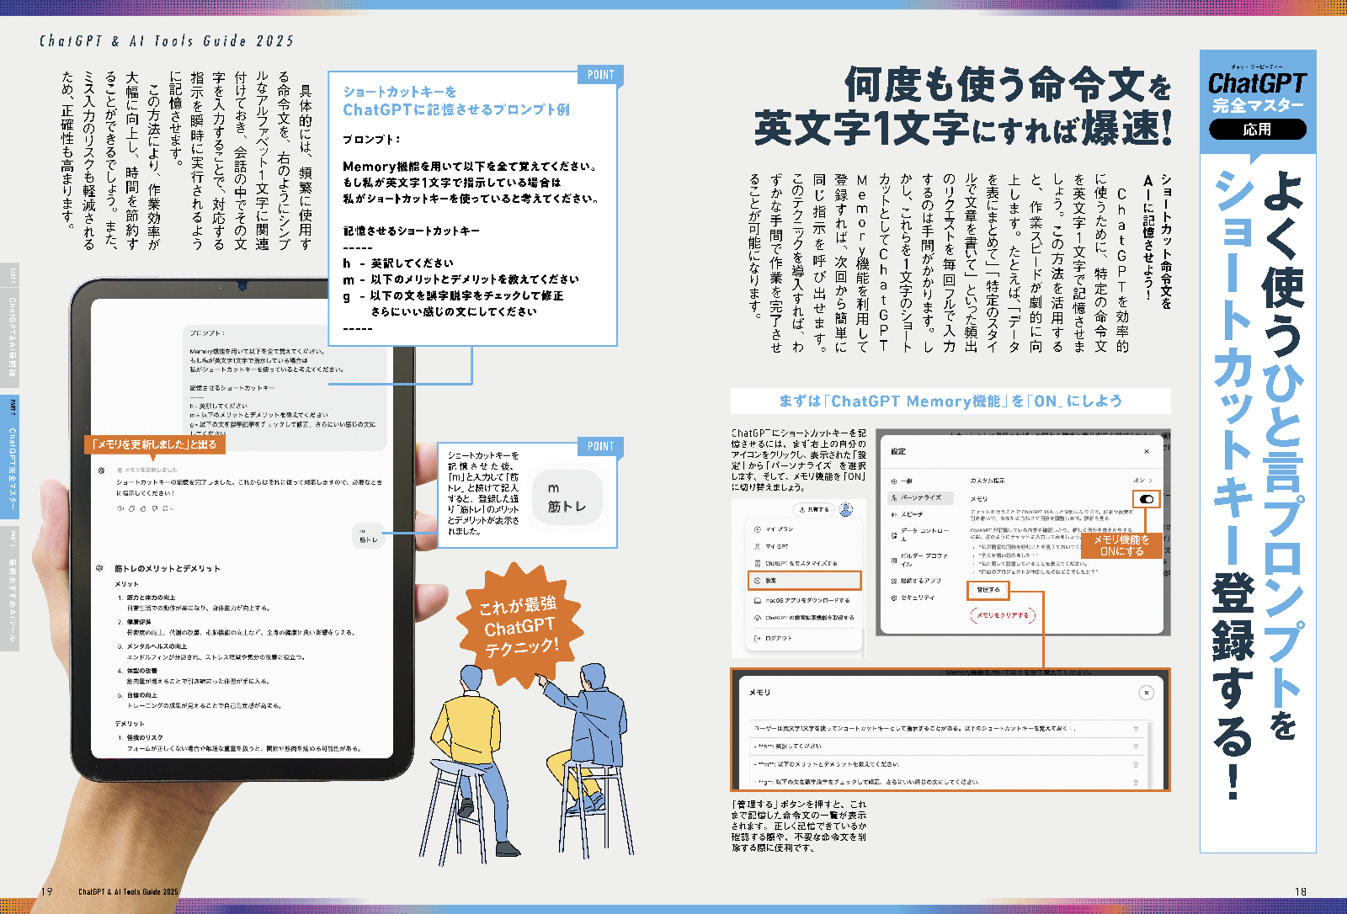Click the macOS laptop icon
The width and height of the screenshot is (1347, 914).
pyautogui.click(x=758, y=601)
